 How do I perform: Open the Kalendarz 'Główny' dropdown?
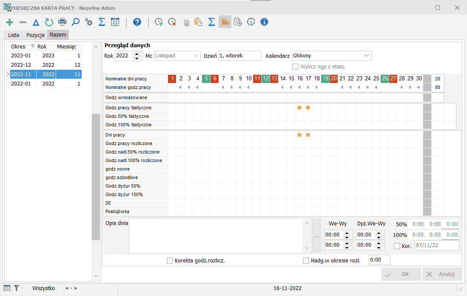(367, 56)
